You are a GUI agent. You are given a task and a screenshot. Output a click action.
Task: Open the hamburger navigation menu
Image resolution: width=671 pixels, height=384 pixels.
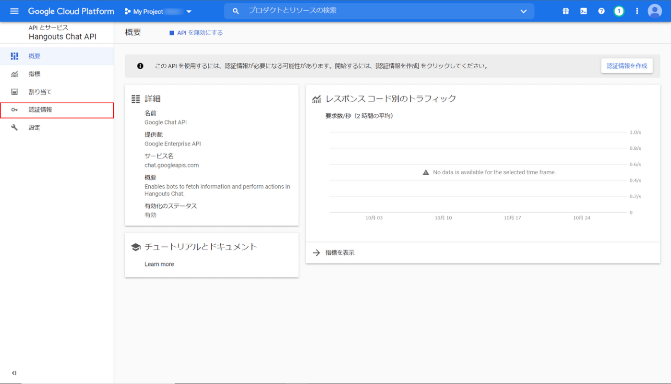pos(14,11)
